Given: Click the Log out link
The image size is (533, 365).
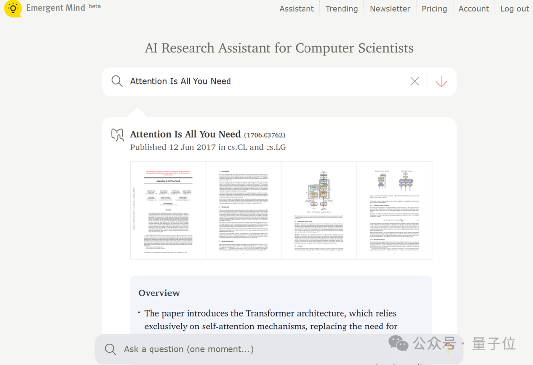Looking at the screenshot, I should (515, 9).
